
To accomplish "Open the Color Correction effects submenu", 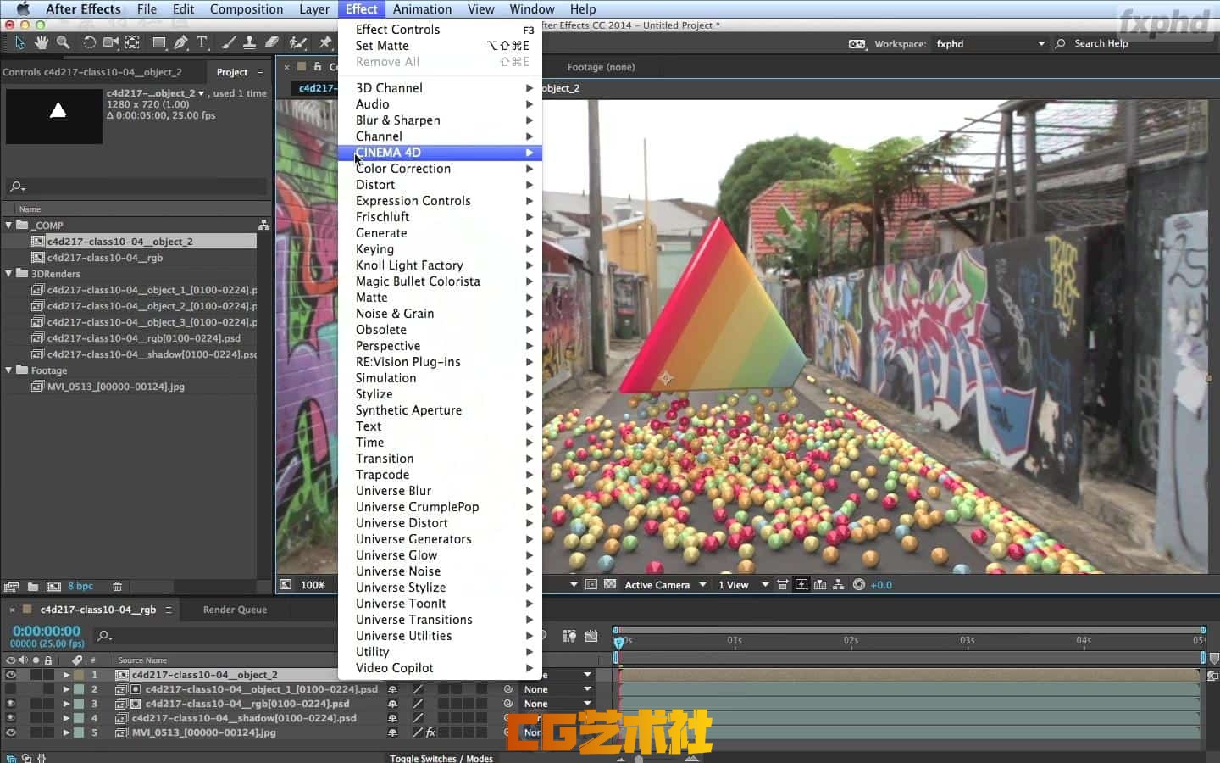I will pyautogui.click(x=440, y=169).
